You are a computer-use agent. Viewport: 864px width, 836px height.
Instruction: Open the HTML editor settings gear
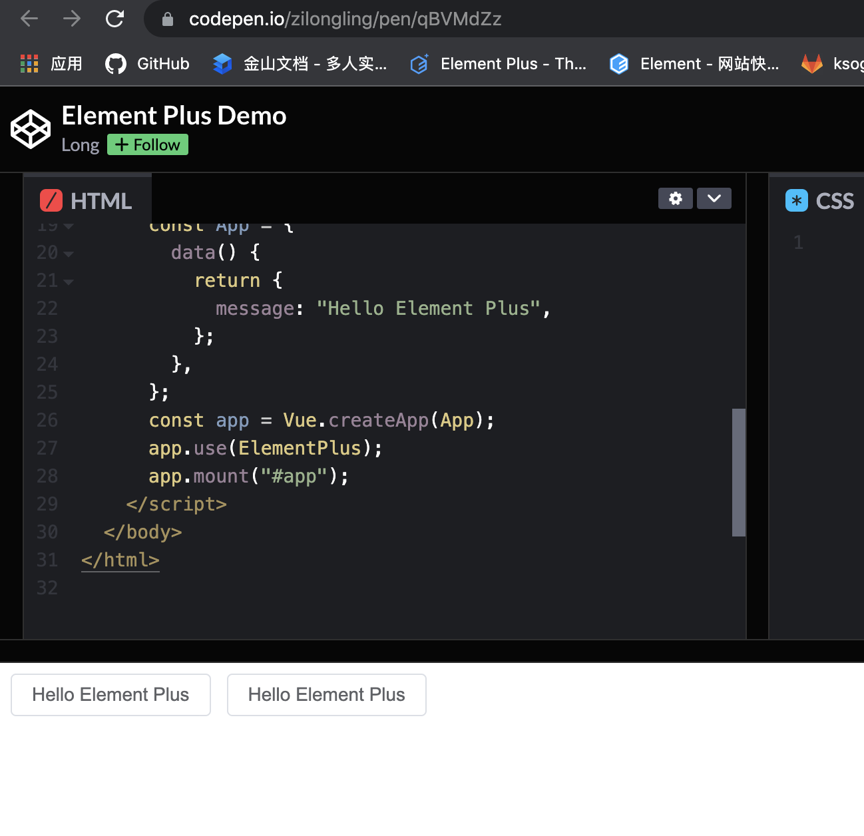coord(675,198)
